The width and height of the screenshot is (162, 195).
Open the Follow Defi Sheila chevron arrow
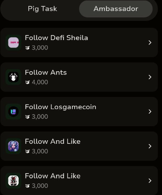[x=150, y=43]
